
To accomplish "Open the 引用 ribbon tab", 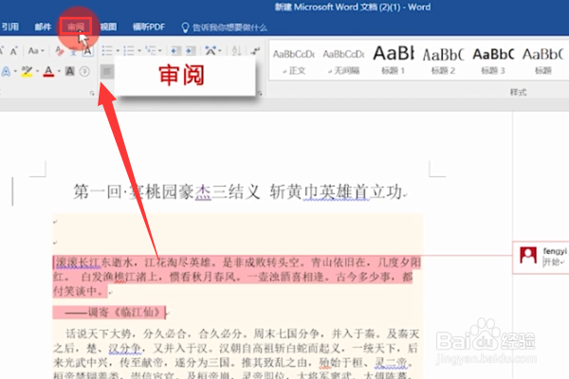I will click(9, 27).
